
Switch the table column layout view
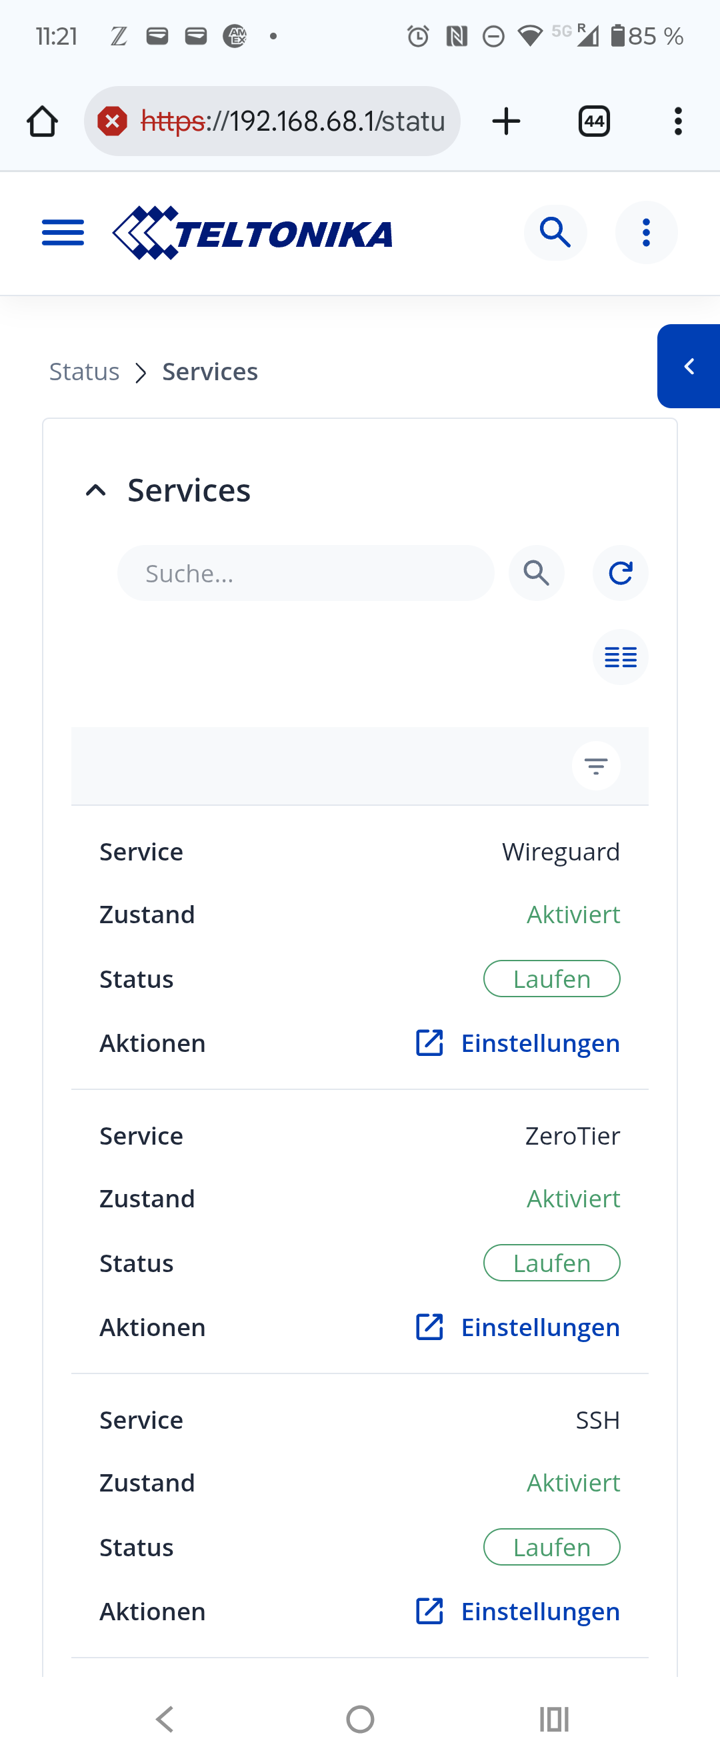(x=619, y=657)
